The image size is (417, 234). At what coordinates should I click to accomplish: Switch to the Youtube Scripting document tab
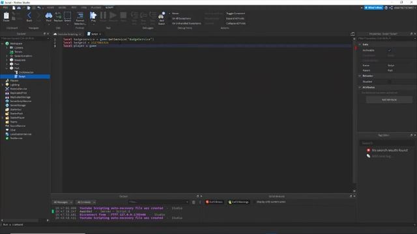(x=68, y=34)
